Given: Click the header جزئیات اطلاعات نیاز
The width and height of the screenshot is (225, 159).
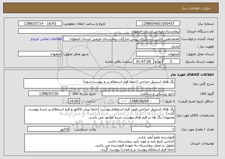Looking at the screenshot, I should pyautogui.click(x=196, y=8).
